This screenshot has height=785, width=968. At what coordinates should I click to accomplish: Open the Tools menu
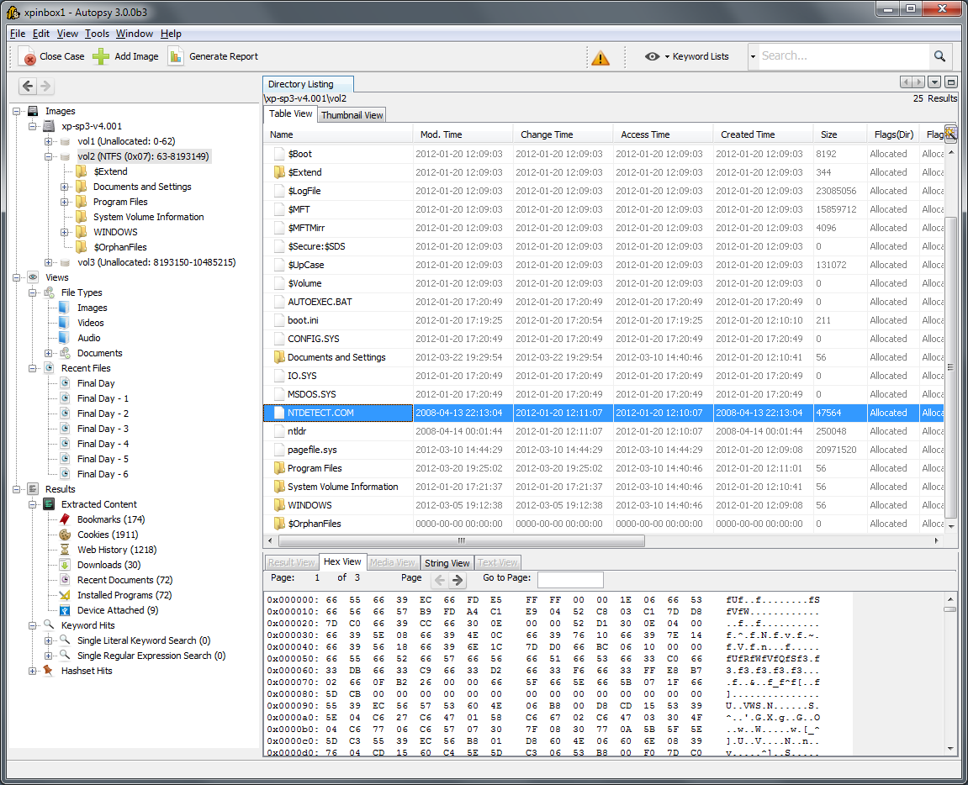[x=96, y=34]
